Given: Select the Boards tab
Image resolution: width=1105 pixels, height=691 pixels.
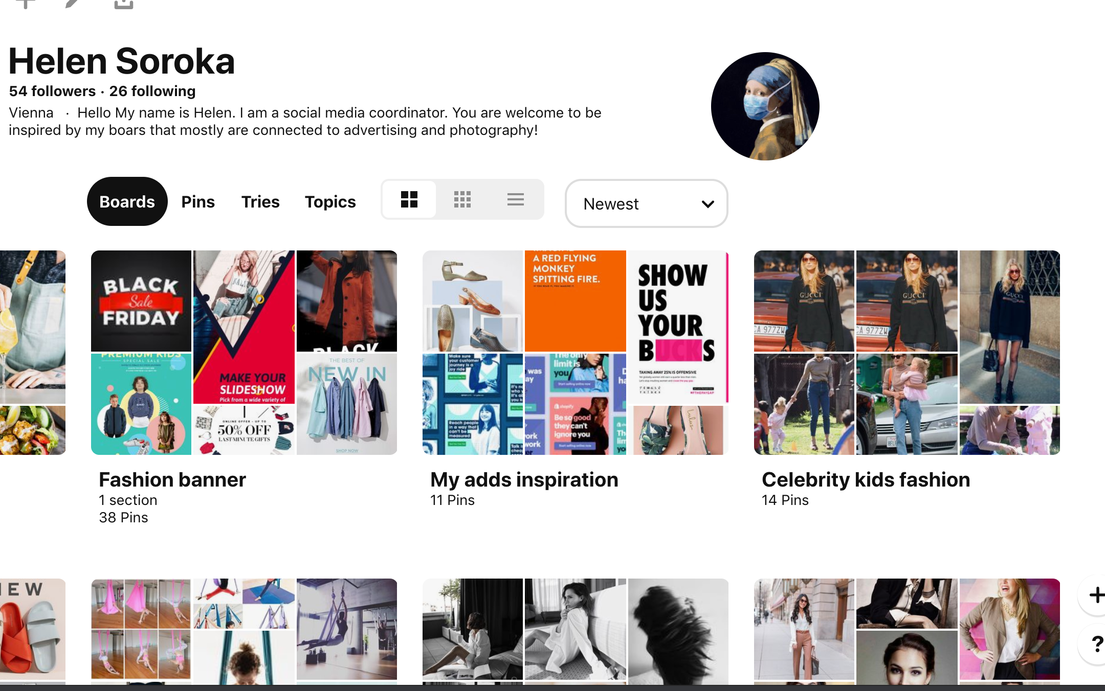Looking at the screenshot, I should click(x=127, y=201).
